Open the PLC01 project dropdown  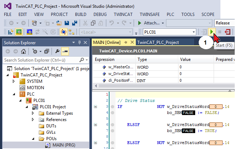tap(193, 32)
